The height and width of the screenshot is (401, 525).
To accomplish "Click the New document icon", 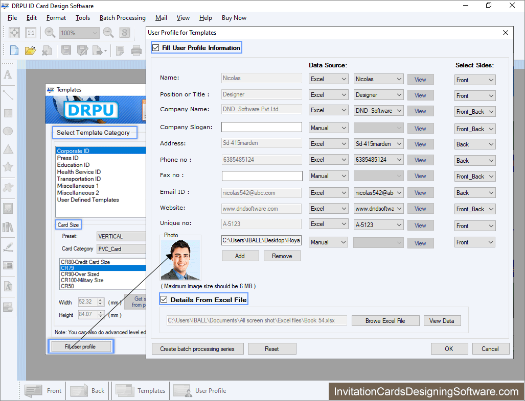I will click(x=13, y=50).
